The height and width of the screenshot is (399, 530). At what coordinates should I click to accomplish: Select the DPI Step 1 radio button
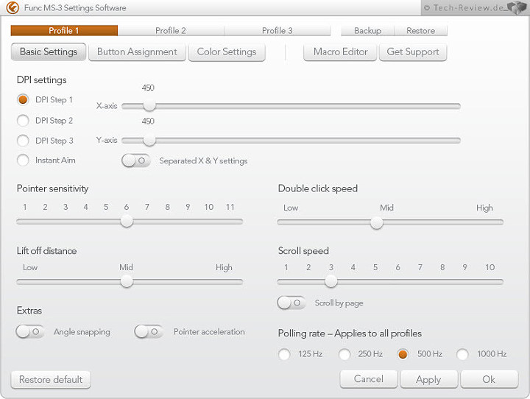pyautogui.click(x=23, y=100)
